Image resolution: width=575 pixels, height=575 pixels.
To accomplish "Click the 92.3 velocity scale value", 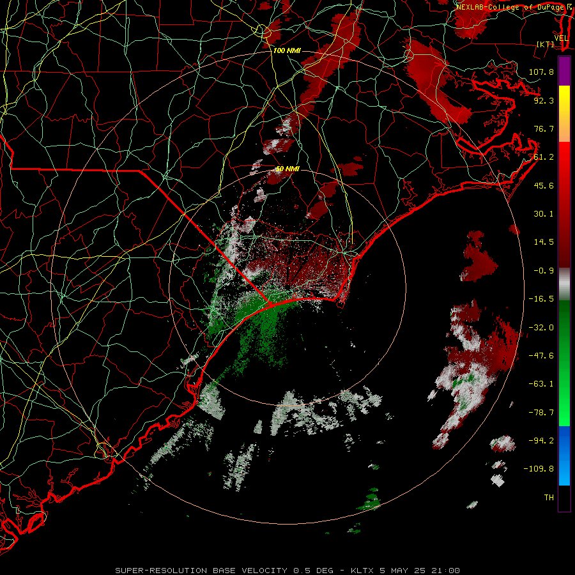I will (544, 100).
